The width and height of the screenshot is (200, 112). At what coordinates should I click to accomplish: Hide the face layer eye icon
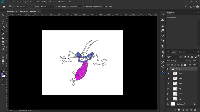tap(168, 73)
